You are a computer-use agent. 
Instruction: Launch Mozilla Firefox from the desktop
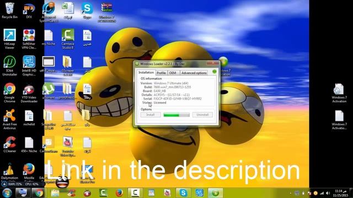(x=29, y=171)
